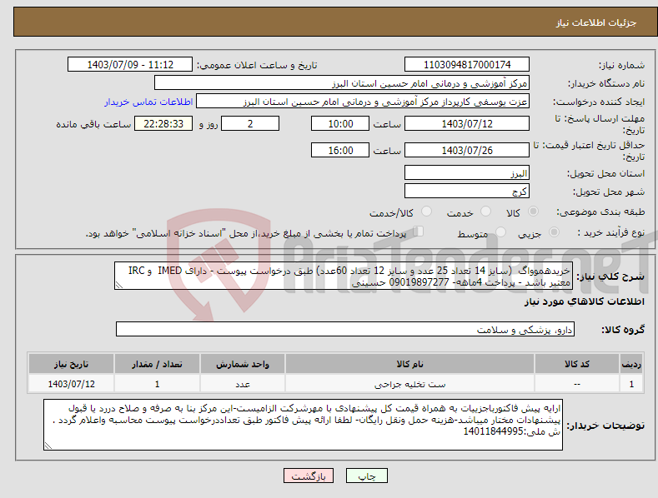
Task: Select the کالا radio button
Action: click(x=533, y=212)
